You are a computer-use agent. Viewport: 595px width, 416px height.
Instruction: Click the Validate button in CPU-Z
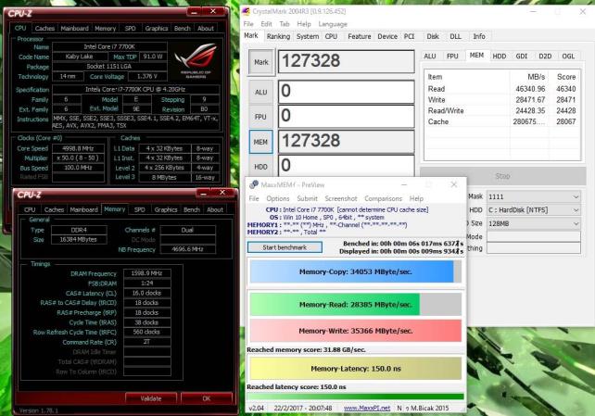tap(151, 398)
